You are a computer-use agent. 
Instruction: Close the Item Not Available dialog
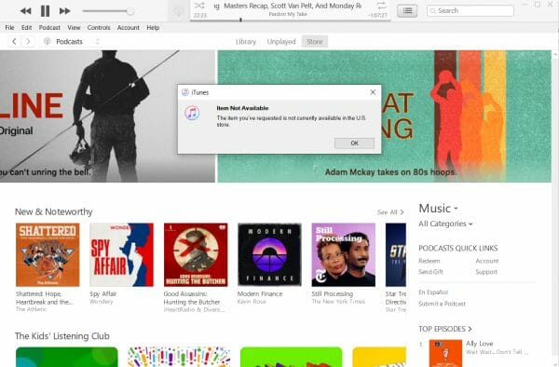coord(373,92)
